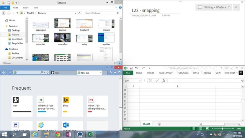Open IE address bar search dropdown arrow

(44, 72)
